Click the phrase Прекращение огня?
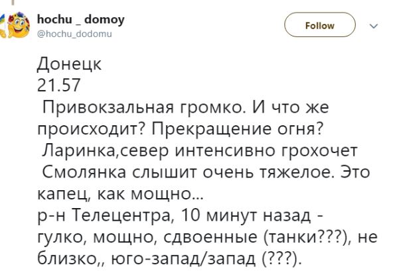The width and height of the screenshot is (403, 275). tap(237, 129)
